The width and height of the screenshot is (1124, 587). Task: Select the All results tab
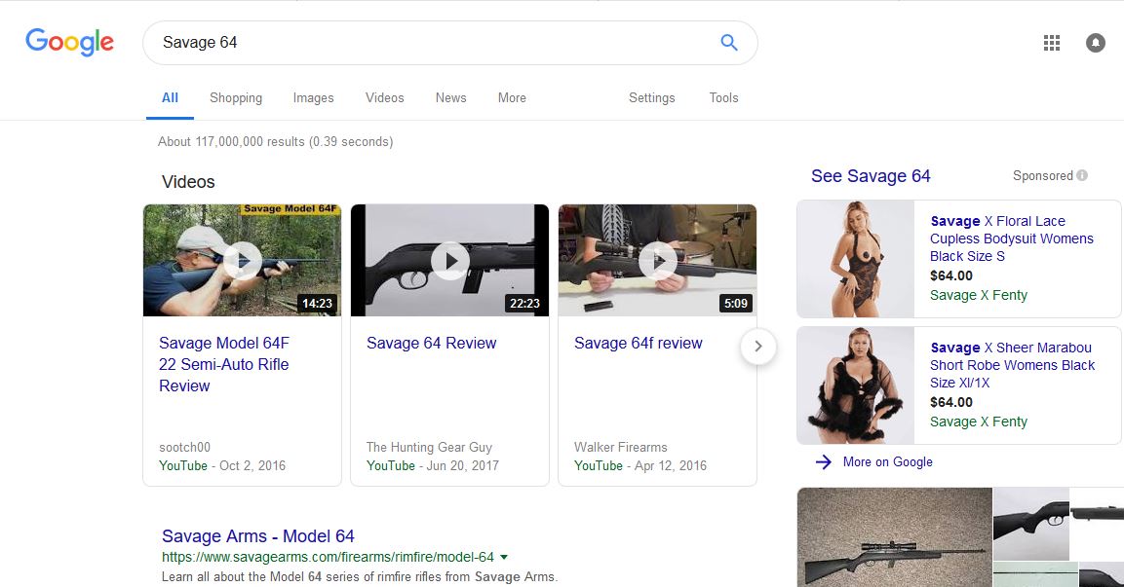point(170,98)
